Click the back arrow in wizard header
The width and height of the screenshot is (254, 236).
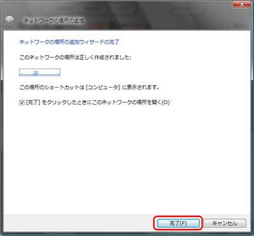[x=10, y=21]
